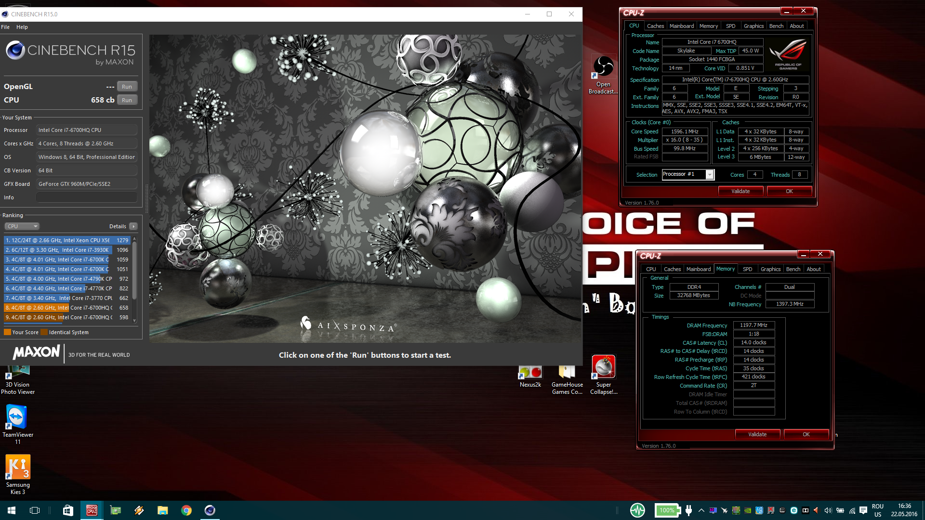Open the Windows Start menu
Viewport: 925px width, 520px height.
[12, 510]
